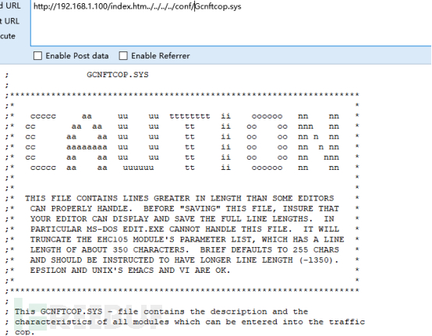Click the 'LENGTH OF ABOUT 350 CHARACTERS' line
Image resolution: width=432 pixels, height=336 pixels.
click(x=185, y=249)
